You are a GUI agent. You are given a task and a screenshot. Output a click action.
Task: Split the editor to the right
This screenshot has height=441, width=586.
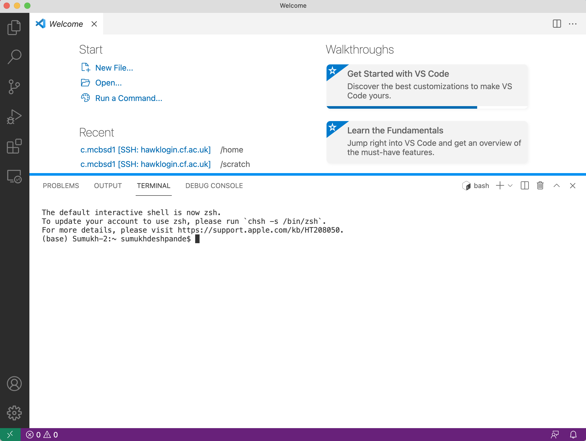click(557, 24)
